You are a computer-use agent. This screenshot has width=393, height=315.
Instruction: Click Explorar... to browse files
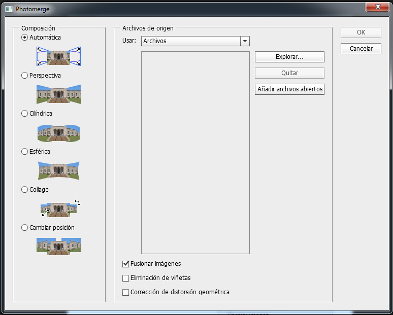[x=289, y=57]
